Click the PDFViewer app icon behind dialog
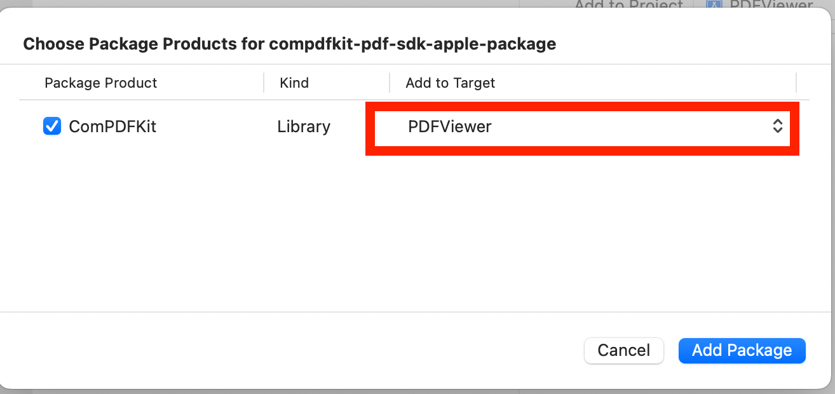Viewport: 835px width, 394px height. 714,5
